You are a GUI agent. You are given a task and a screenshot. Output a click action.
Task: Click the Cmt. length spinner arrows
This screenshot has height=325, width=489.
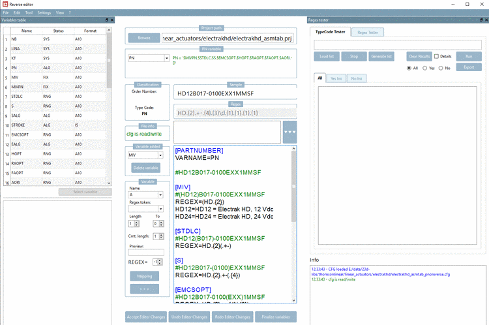point(161,236)
